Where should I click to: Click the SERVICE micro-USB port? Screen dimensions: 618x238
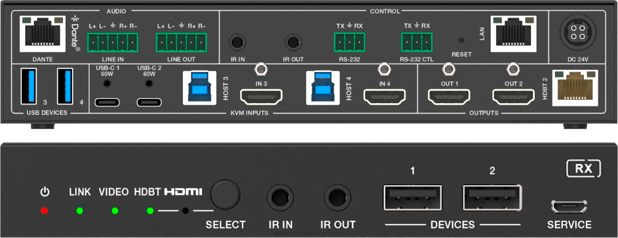(569, 206)
